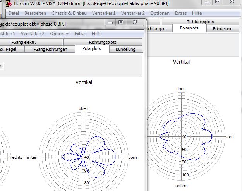Open Extras menu in phase 0 window
Image resolution: width=242 pixels, height=191 pixels.
81,34
